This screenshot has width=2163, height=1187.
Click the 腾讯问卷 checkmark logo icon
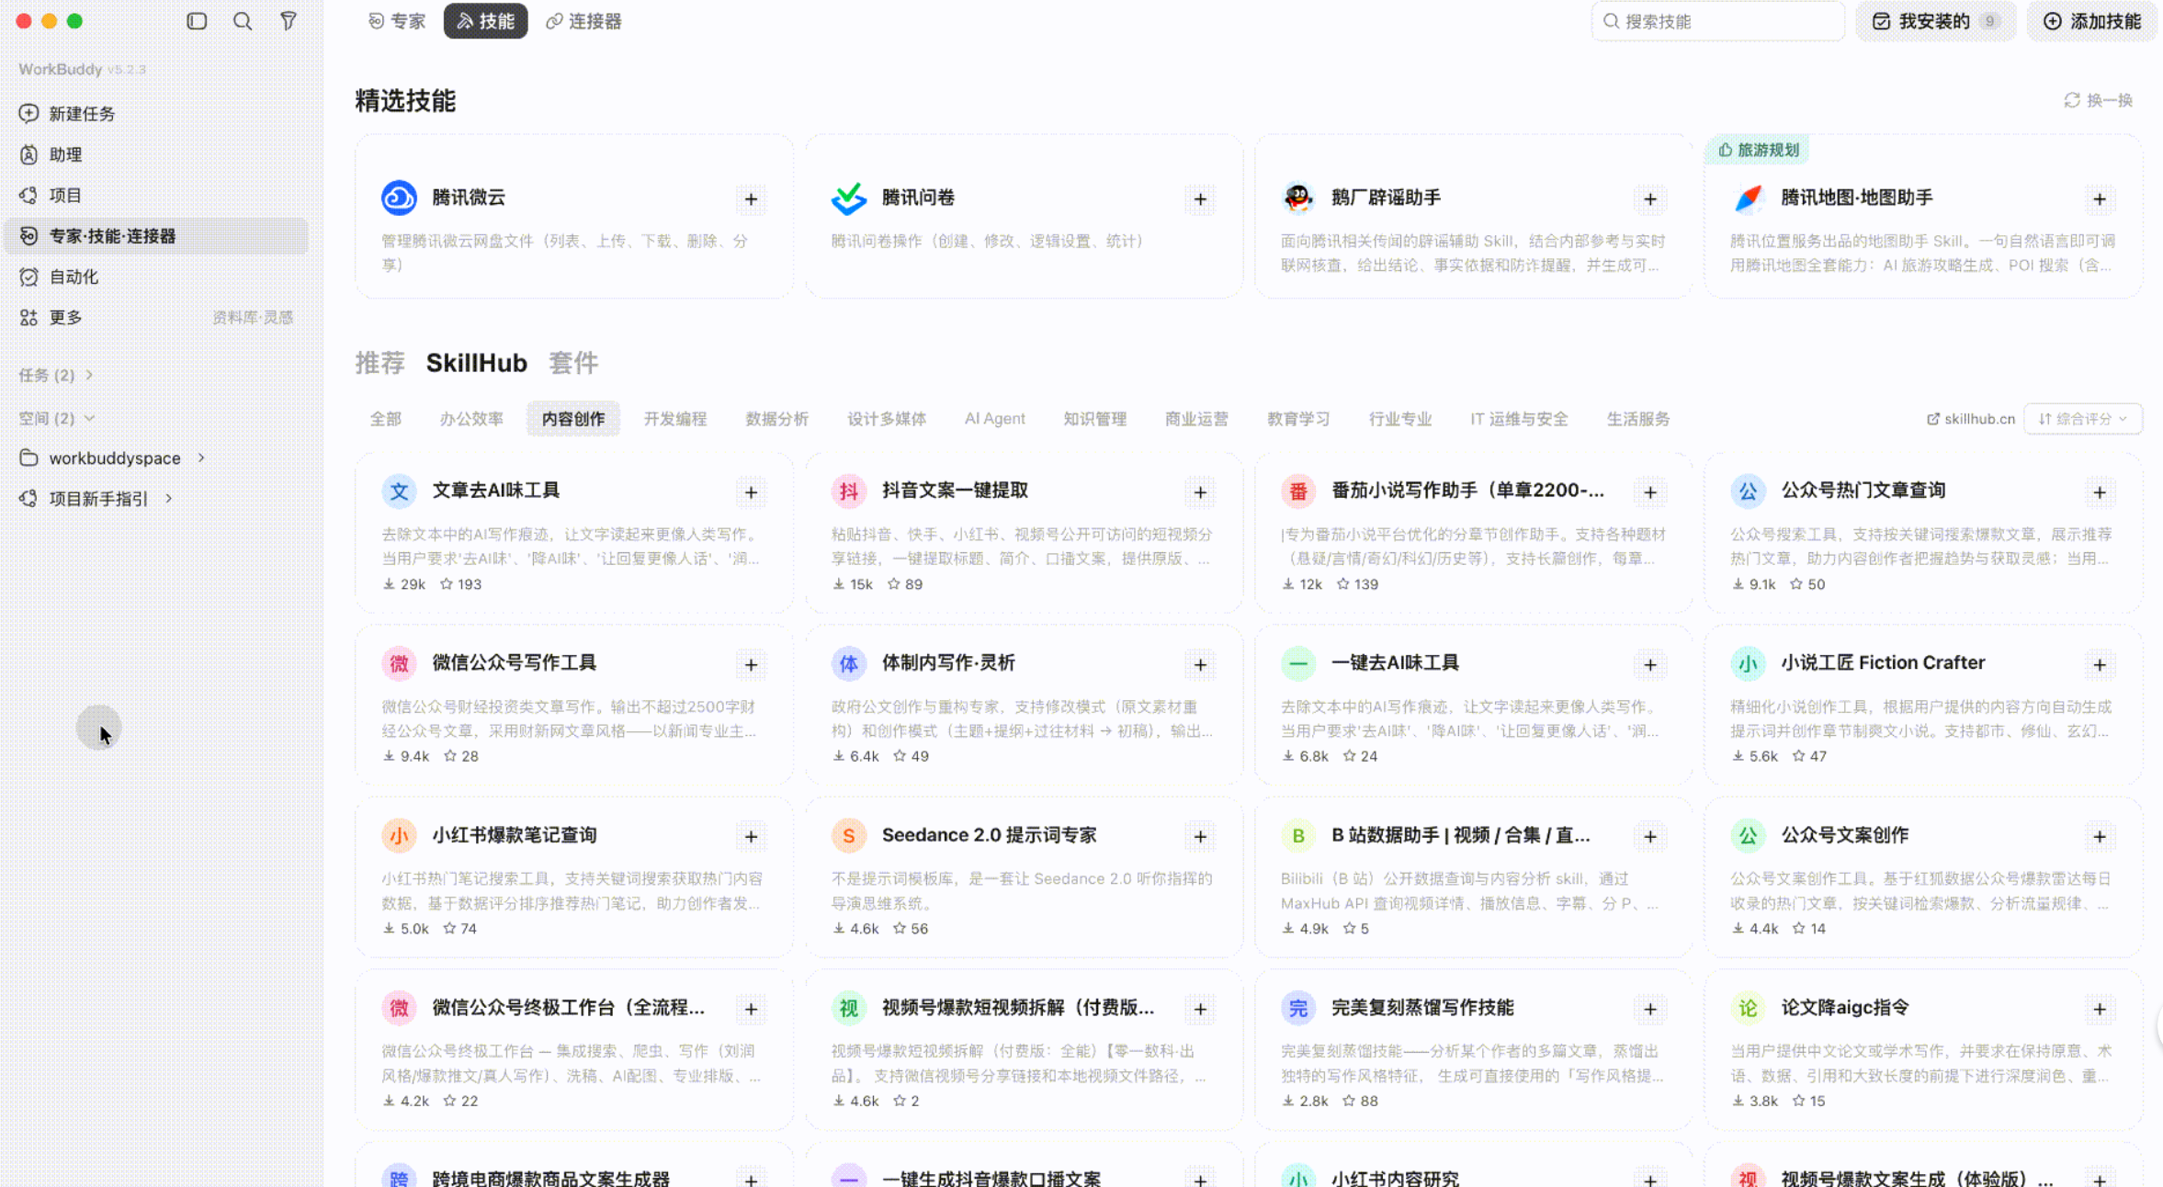tap(848, 198)
